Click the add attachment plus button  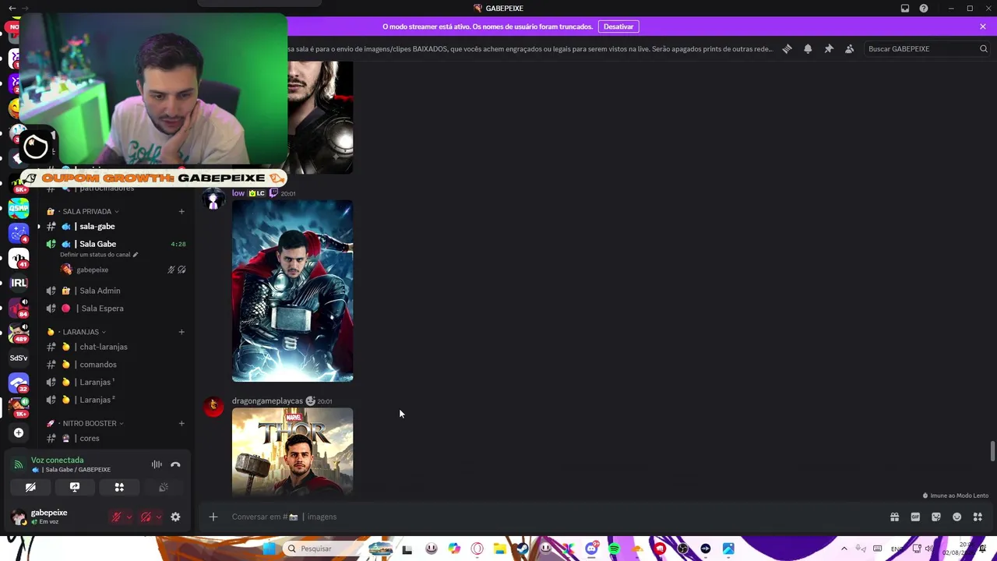(x=213, y=517)
